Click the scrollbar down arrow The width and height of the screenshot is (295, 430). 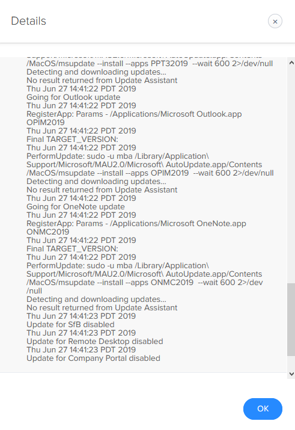click(291, 374)
